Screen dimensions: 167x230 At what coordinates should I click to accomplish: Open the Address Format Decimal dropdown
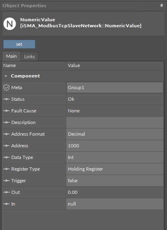[x=115, y=134]
